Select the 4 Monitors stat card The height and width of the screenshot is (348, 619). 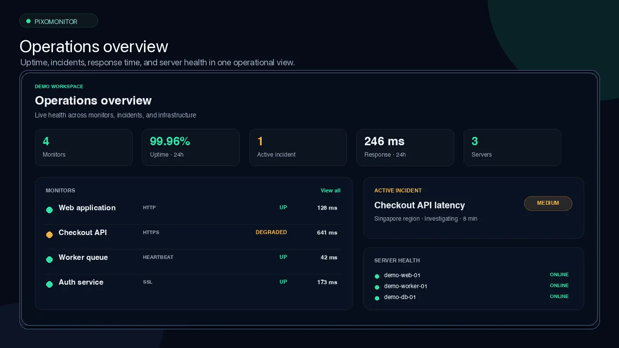84,148
